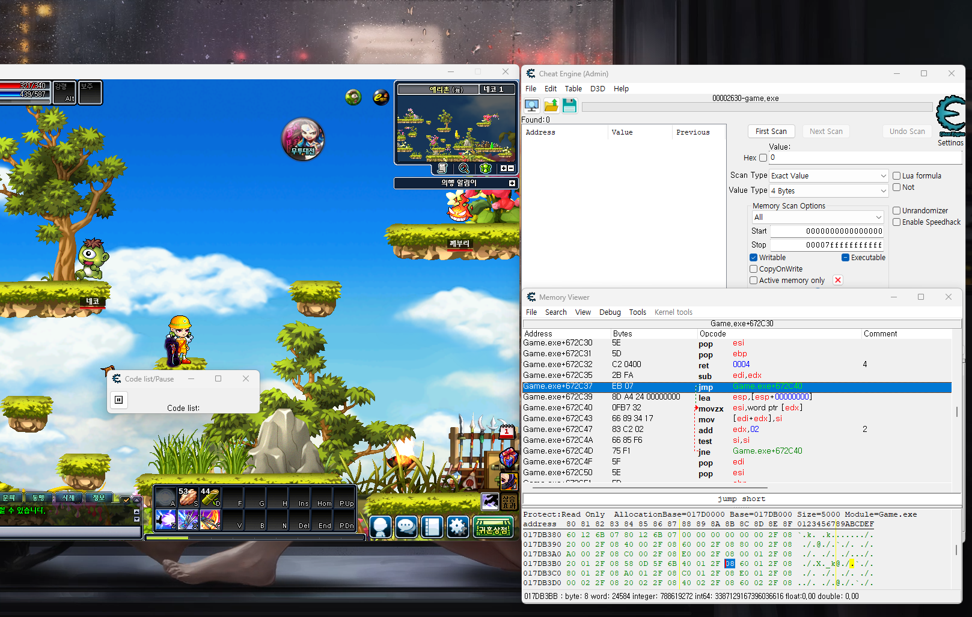The image size is (972, 617).
Task: Enable the Lua formula checkbox
Action: (x=896, y=176)
